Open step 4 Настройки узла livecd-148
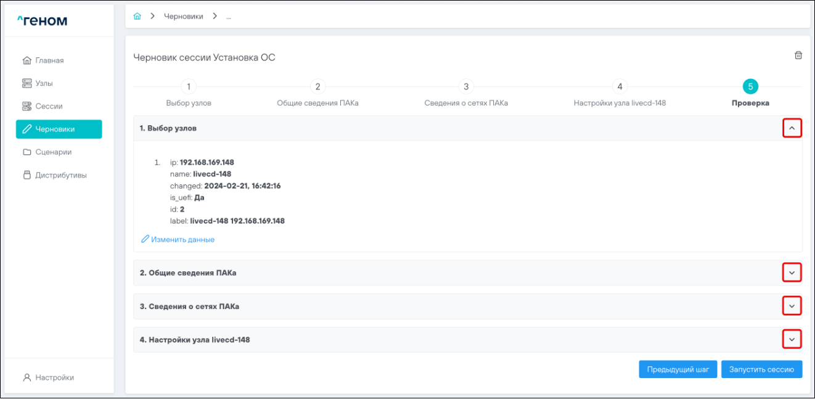815x399 pixels. pos(620,87)
